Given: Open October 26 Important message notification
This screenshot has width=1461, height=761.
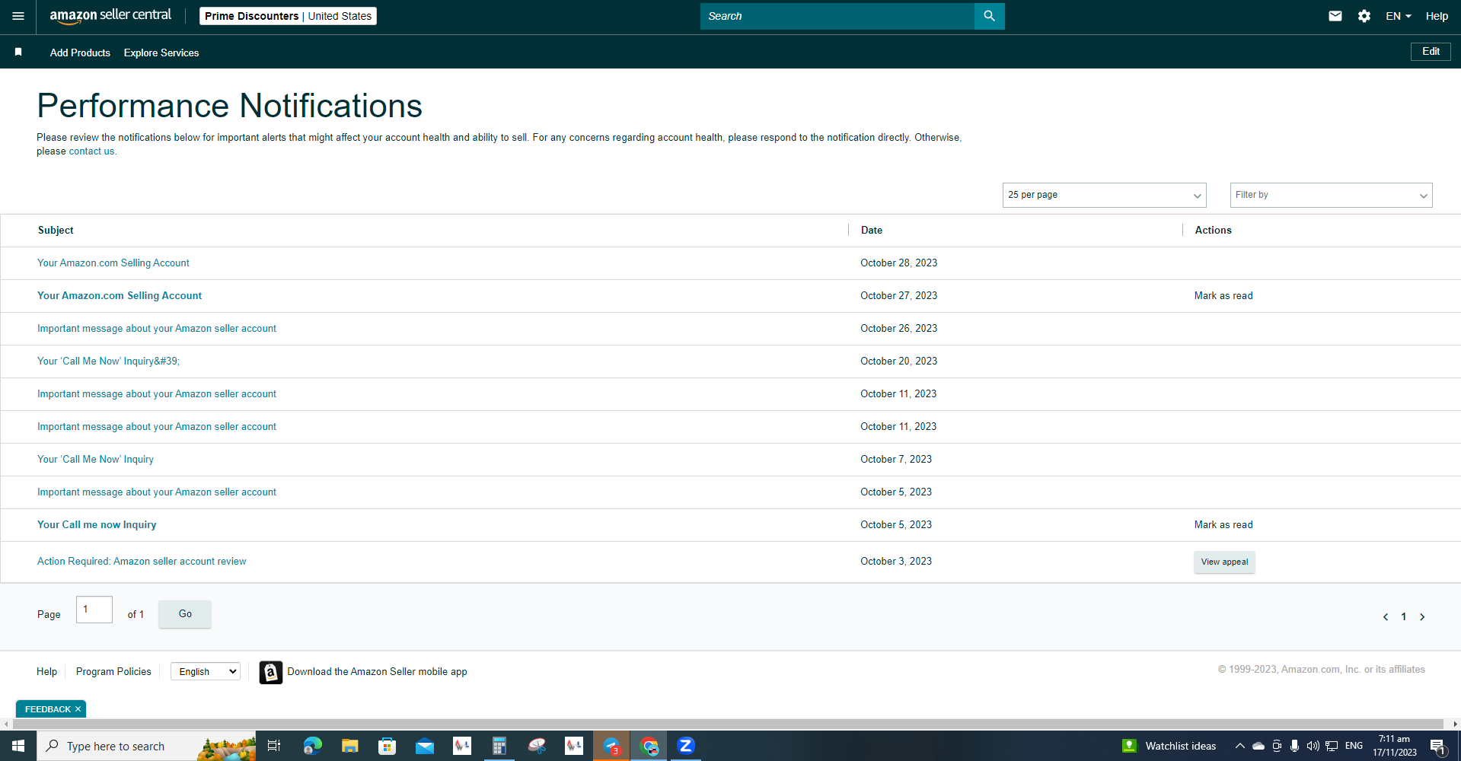Looking at the screenshot, I should tap(157, 328).
